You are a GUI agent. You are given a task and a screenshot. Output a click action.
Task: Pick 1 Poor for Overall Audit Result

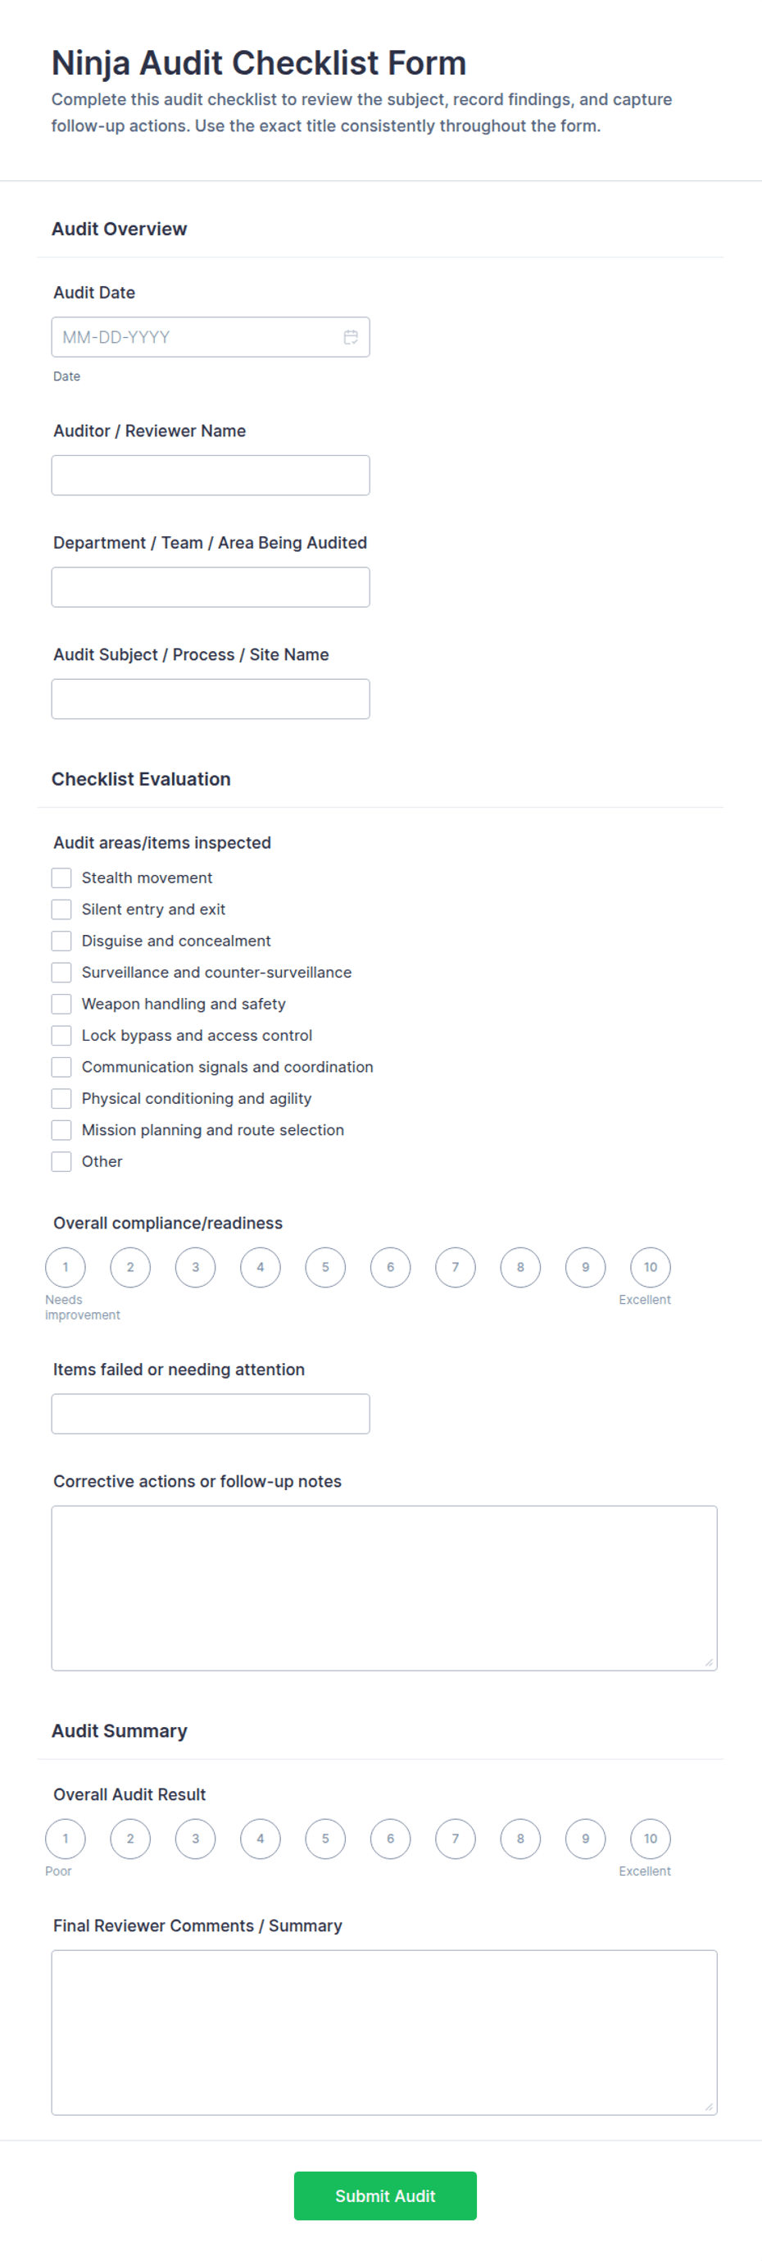pos(66,1838)
